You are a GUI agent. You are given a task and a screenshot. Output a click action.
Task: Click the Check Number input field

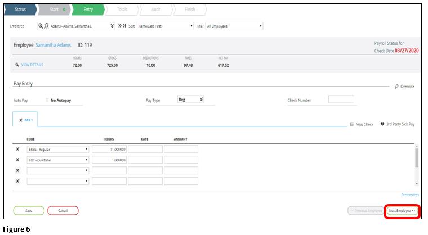click(341, 100)
